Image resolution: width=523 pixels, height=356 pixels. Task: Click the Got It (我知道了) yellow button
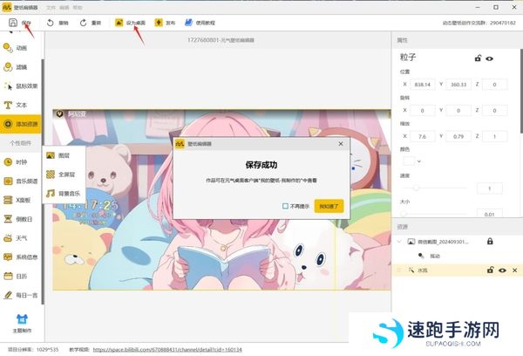point(329,206)
